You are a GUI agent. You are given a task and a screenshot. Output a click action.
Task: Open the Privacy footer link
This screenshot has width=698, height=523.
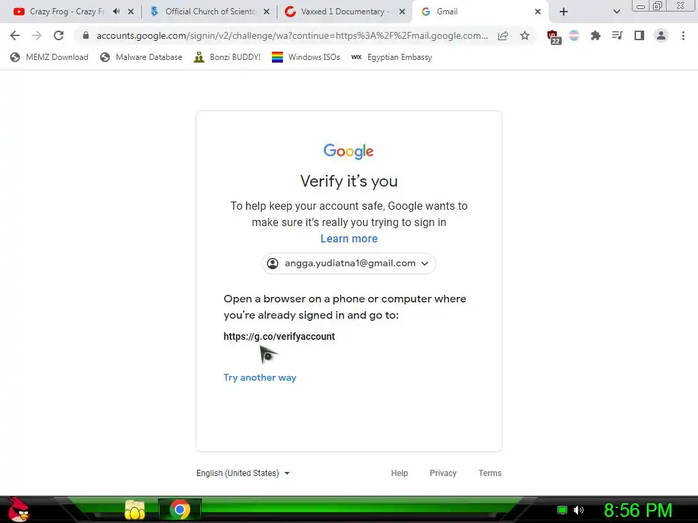point(443,473)
